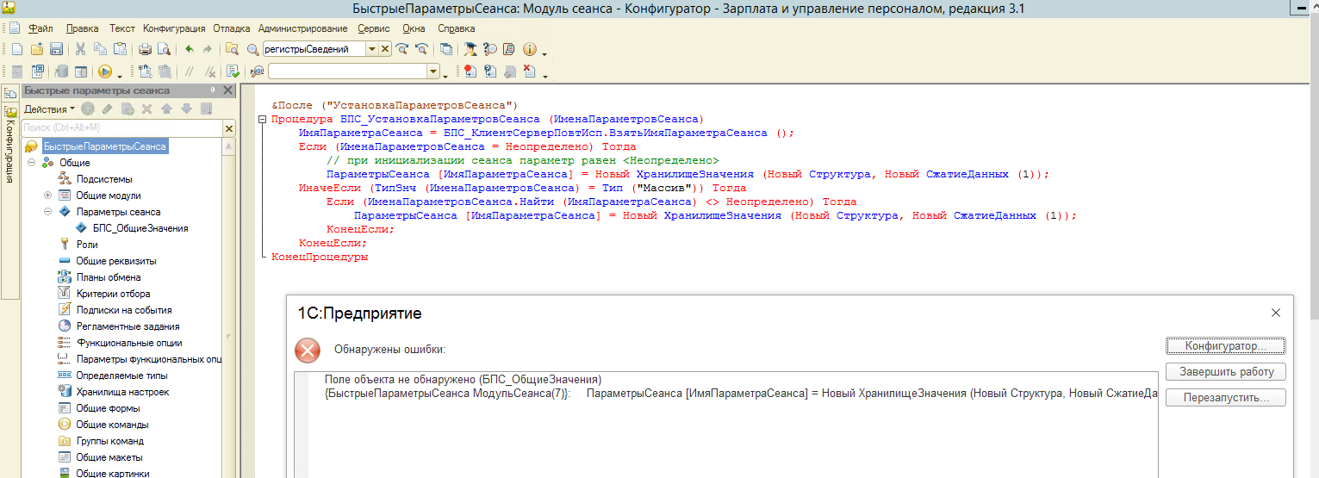The height and width of the screenshot is (478, 1319).
Task: Collapse the Параметры сеанса tree node
Action: pos(48,212)
